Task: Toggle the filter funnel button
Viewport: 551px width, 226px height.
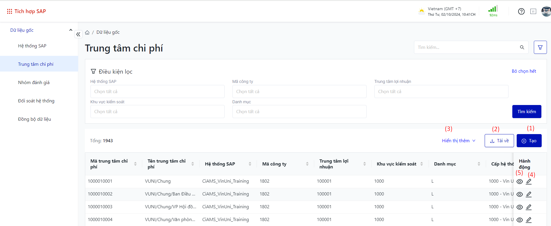Action: [540, 47]
